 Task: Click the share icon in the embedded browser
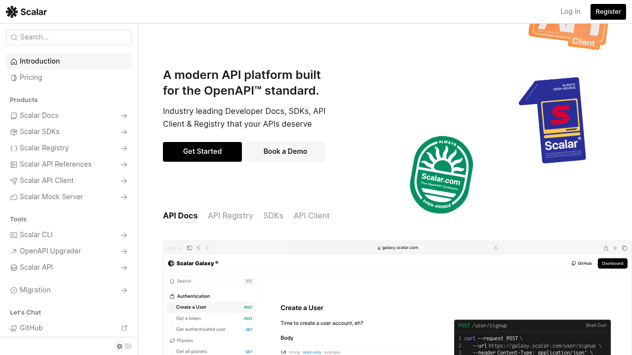[x=606, y=248]
